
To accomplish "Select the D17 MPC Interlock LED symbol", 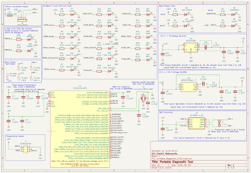I will [109, 71].
